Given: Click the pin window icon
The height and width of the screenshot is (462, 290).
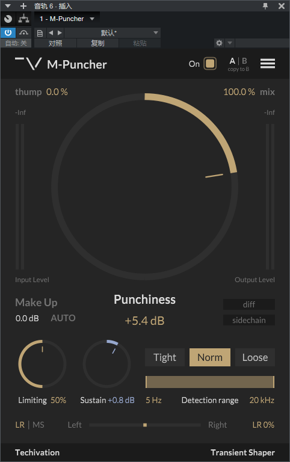Looking at the screenshot, I should 265,6.
